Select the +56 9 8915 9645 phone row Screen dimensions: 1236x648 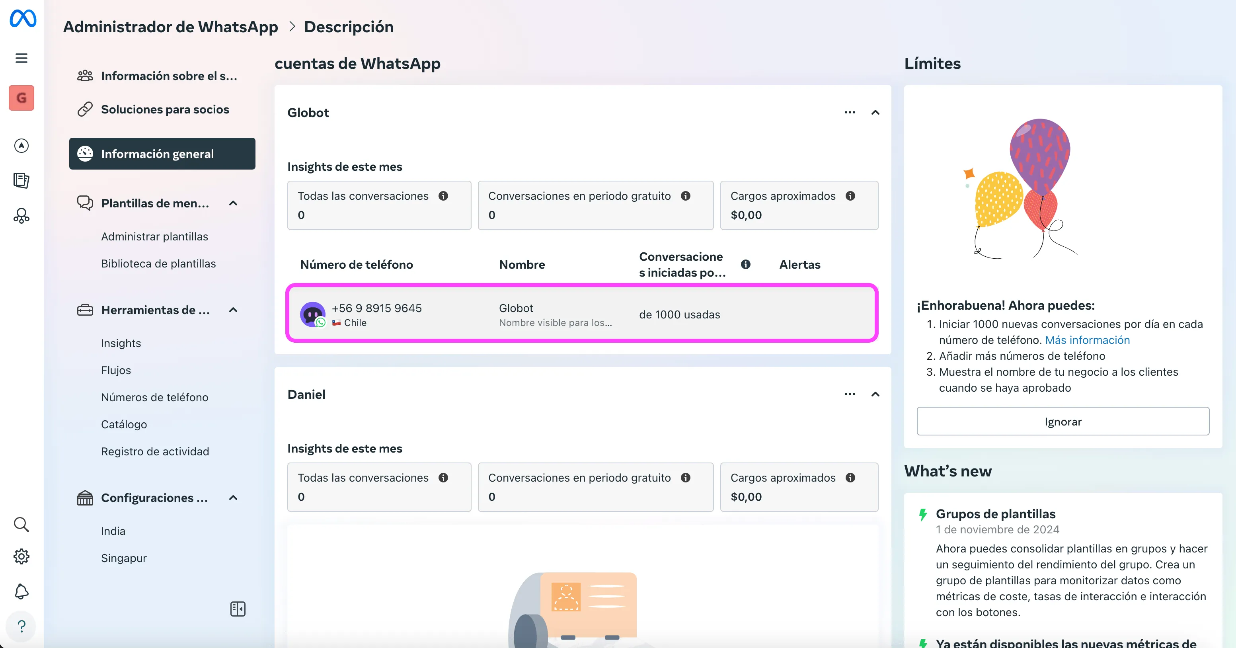tap(581, 314)
